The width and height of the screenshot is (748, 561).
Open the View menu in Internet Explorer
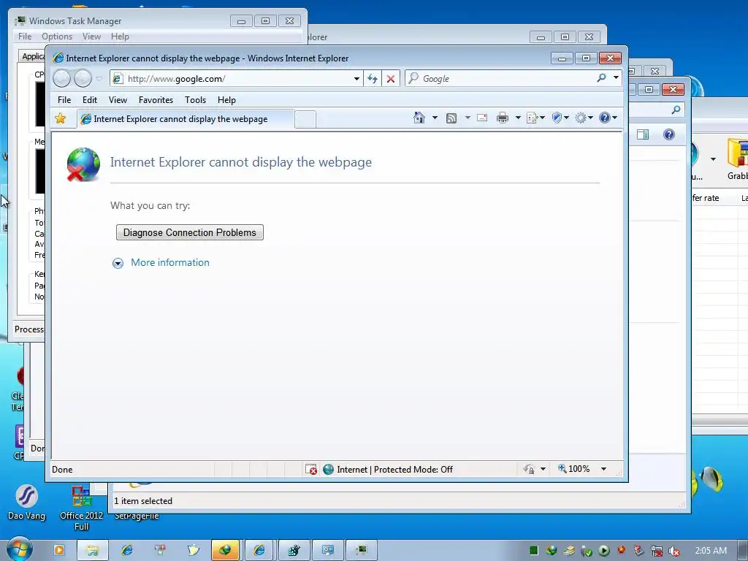click(118, 100)
